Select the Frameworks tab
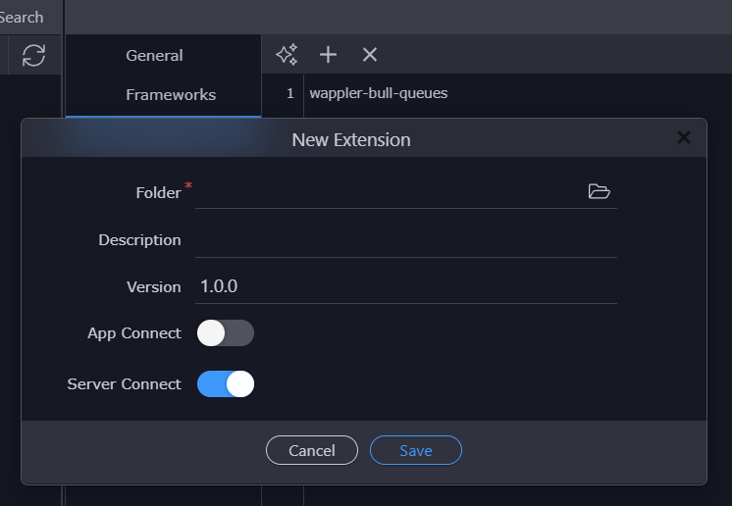This screenshot has height=506, width=732. coord(171,95)
